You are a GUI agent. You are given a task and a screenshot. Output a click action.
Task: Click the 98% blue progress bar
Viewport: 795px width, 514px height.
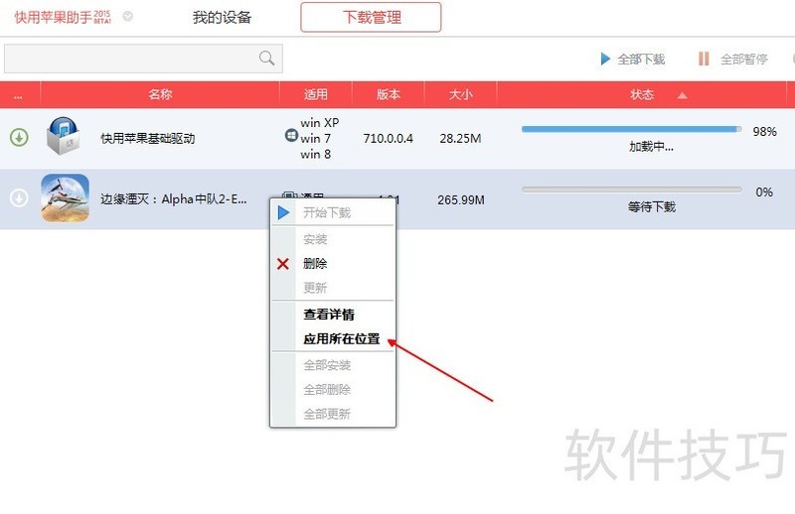coord(631,129)
